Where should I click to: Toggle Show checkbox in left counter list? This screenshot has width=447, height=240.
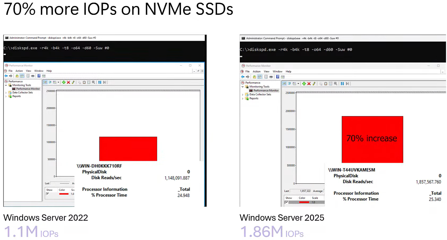click(47, 194)
